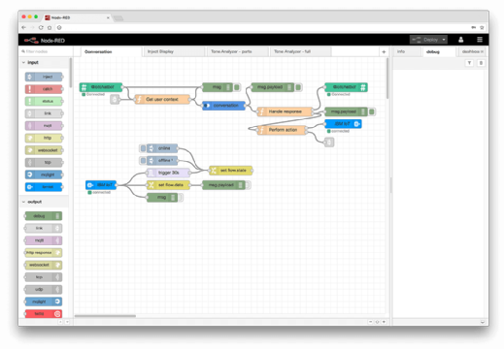Switch to the Inject Display tab
This screenshot has width=504, height=349.
click(x=174, y=51)
